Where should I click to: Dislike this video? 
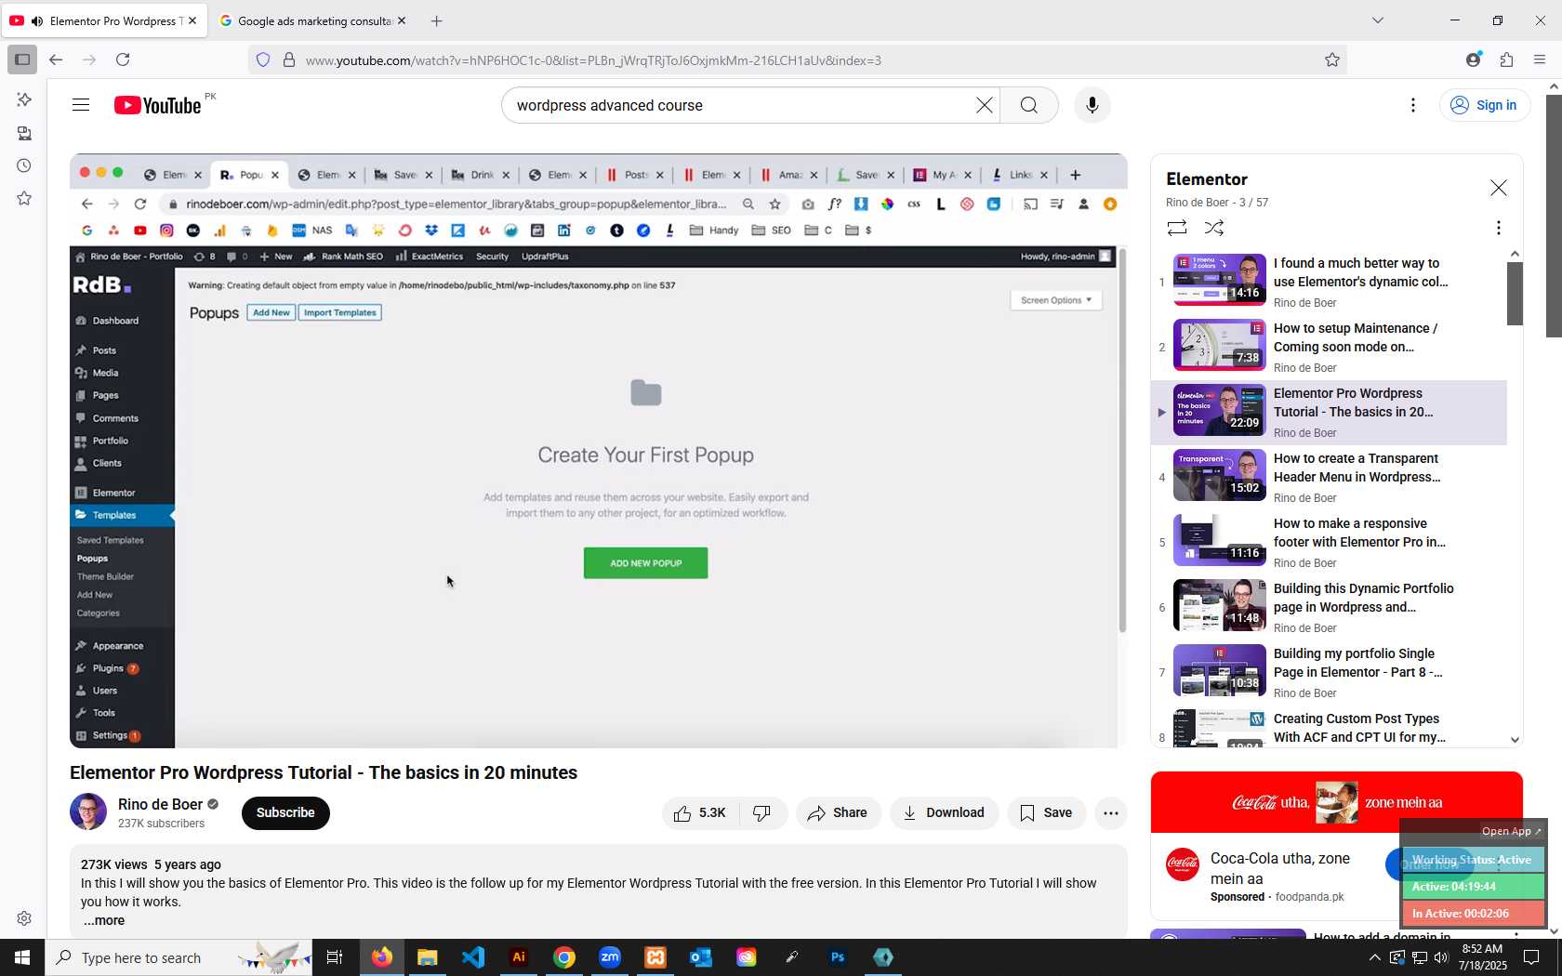762,813
